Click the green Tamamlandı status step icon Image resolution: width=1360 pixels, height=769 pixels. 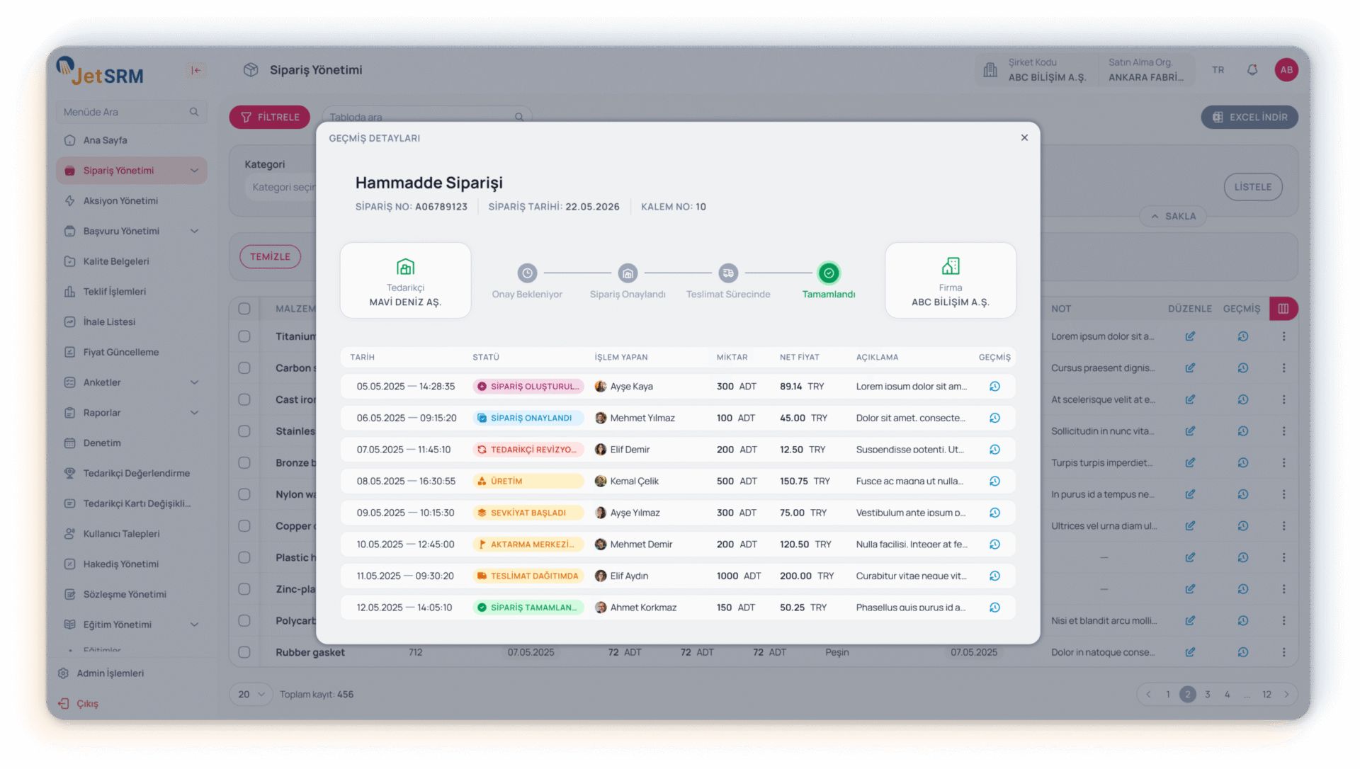point(828,273)
